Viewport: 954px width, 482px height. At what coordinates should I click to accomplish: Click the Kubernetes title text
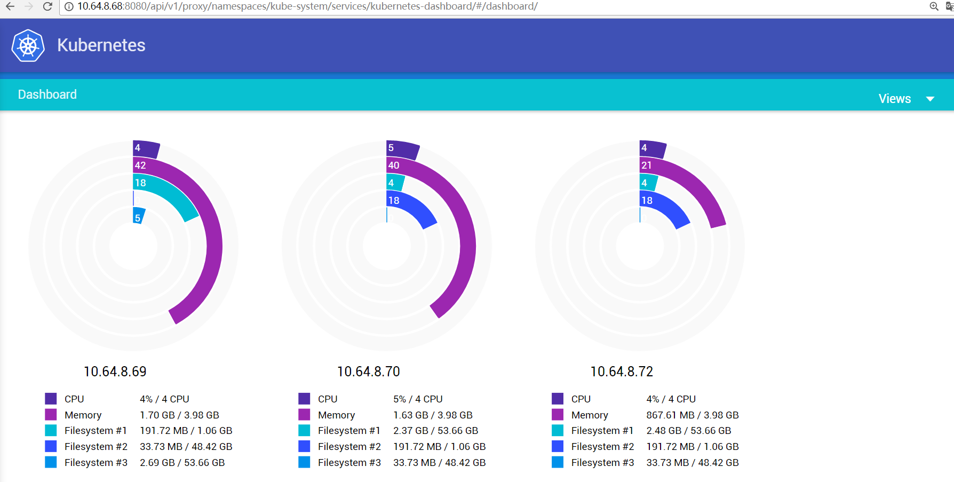point(101,45)
